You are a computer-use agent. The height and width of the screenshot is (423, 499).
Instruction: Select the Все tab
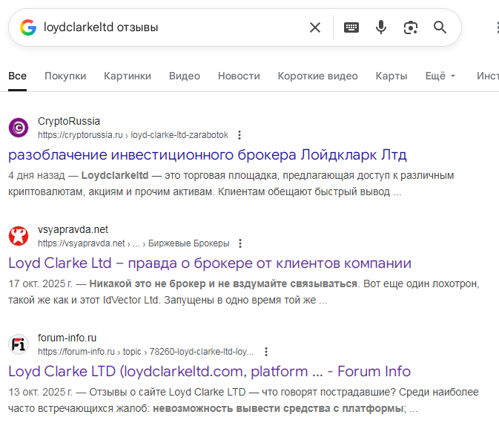click(x=17, y=76)
